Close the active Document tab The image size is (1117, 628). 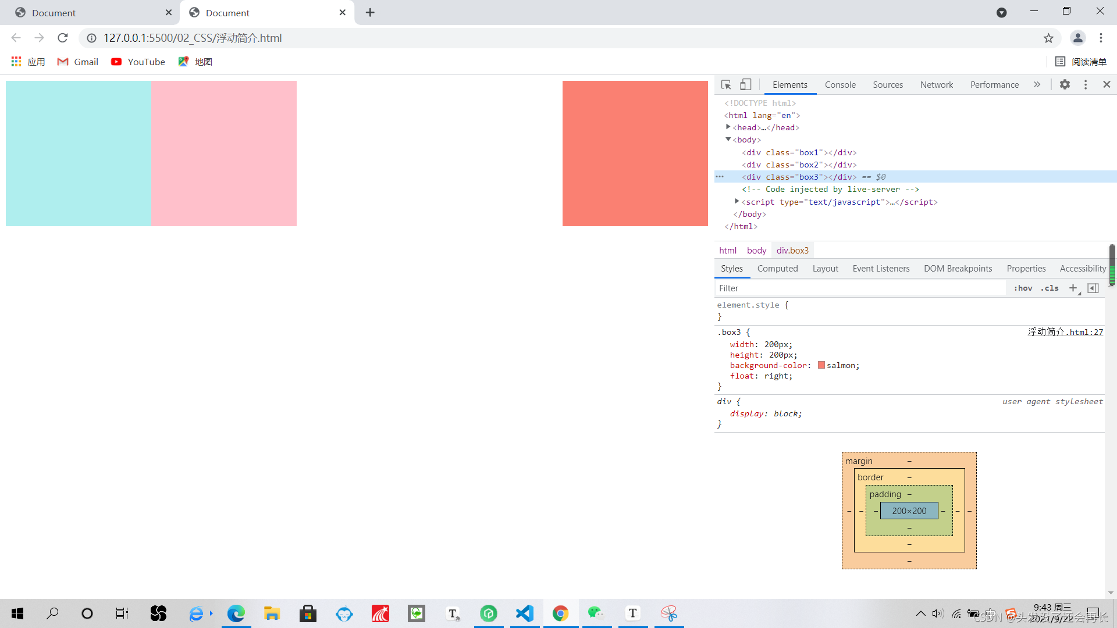tap(343, 12)
